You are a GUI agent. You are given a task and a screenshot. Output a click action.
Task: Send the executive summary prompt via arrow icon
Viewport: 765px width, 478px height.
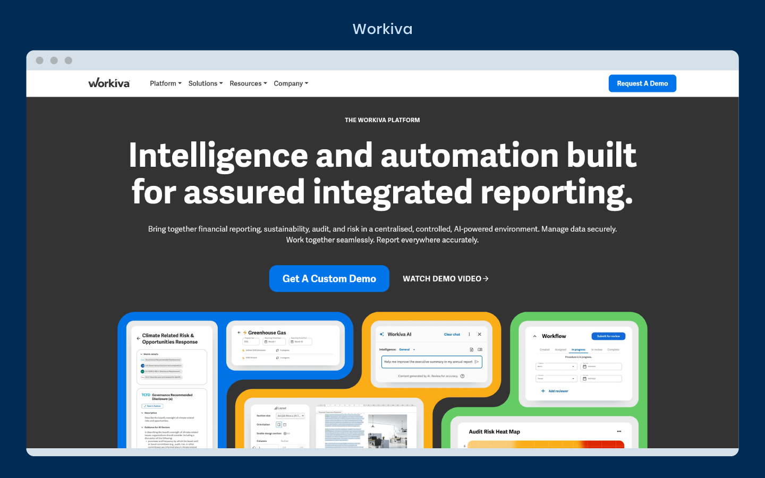point(477,362)
